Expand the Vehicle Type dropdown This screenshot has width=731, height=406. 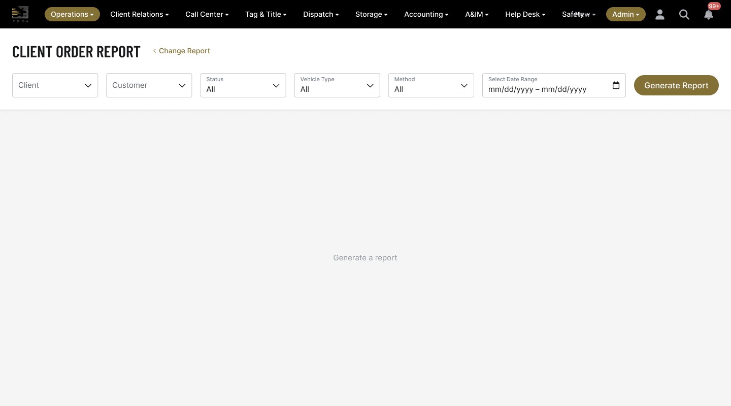click(x=337, y=85)
